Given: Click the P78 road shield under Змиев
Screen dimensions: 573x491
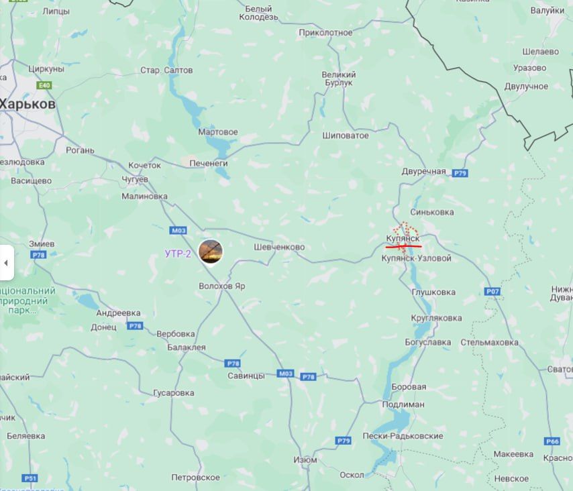Looking at the screenshot, I should pyautogui.click(x=38, y=255).
